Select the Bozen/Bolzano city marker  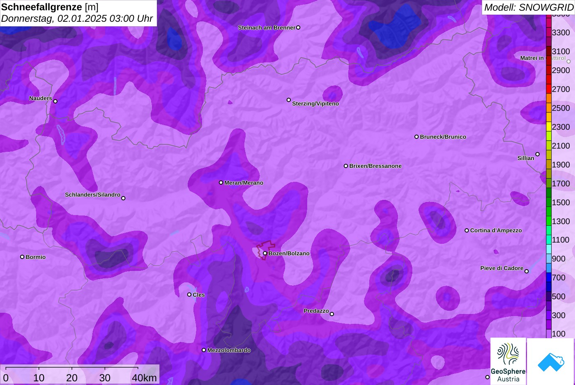265,253
